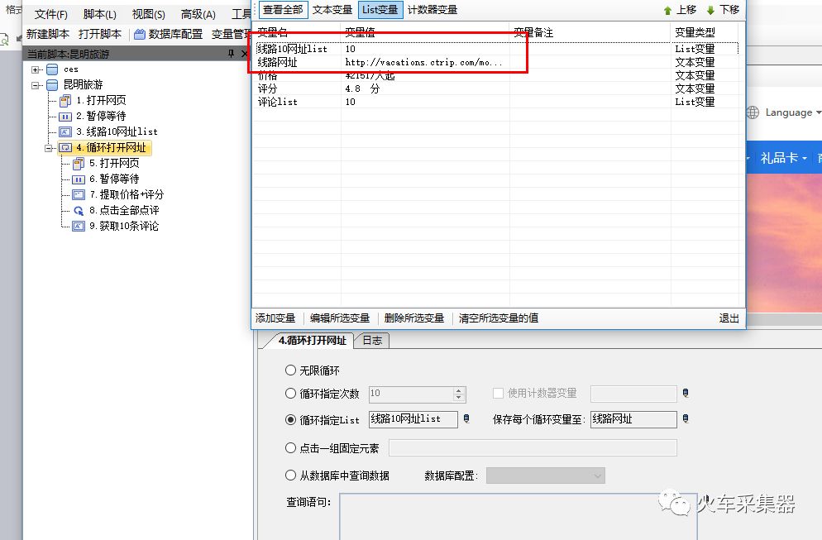Click the click-action icon of step 8.点击全部点评
Screen dimensions: 822x540
coord(78,211)
